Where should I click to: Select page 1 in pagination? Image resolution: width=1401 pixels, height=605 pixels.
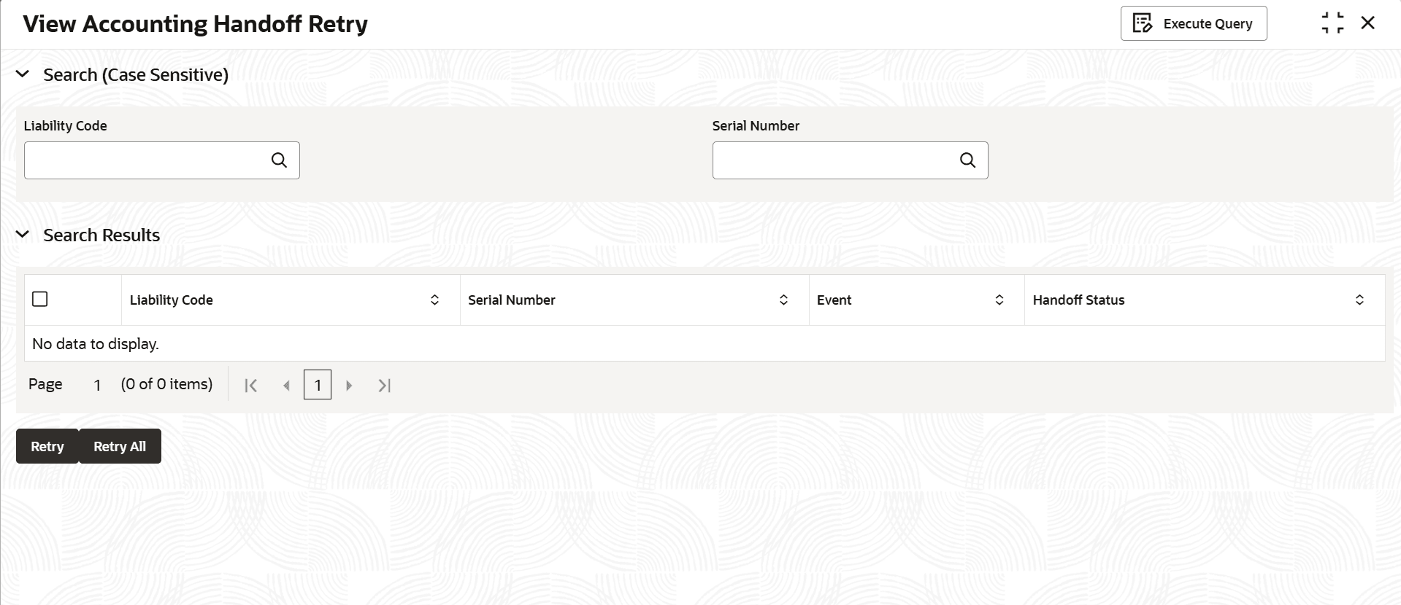(x=318, y=385)
